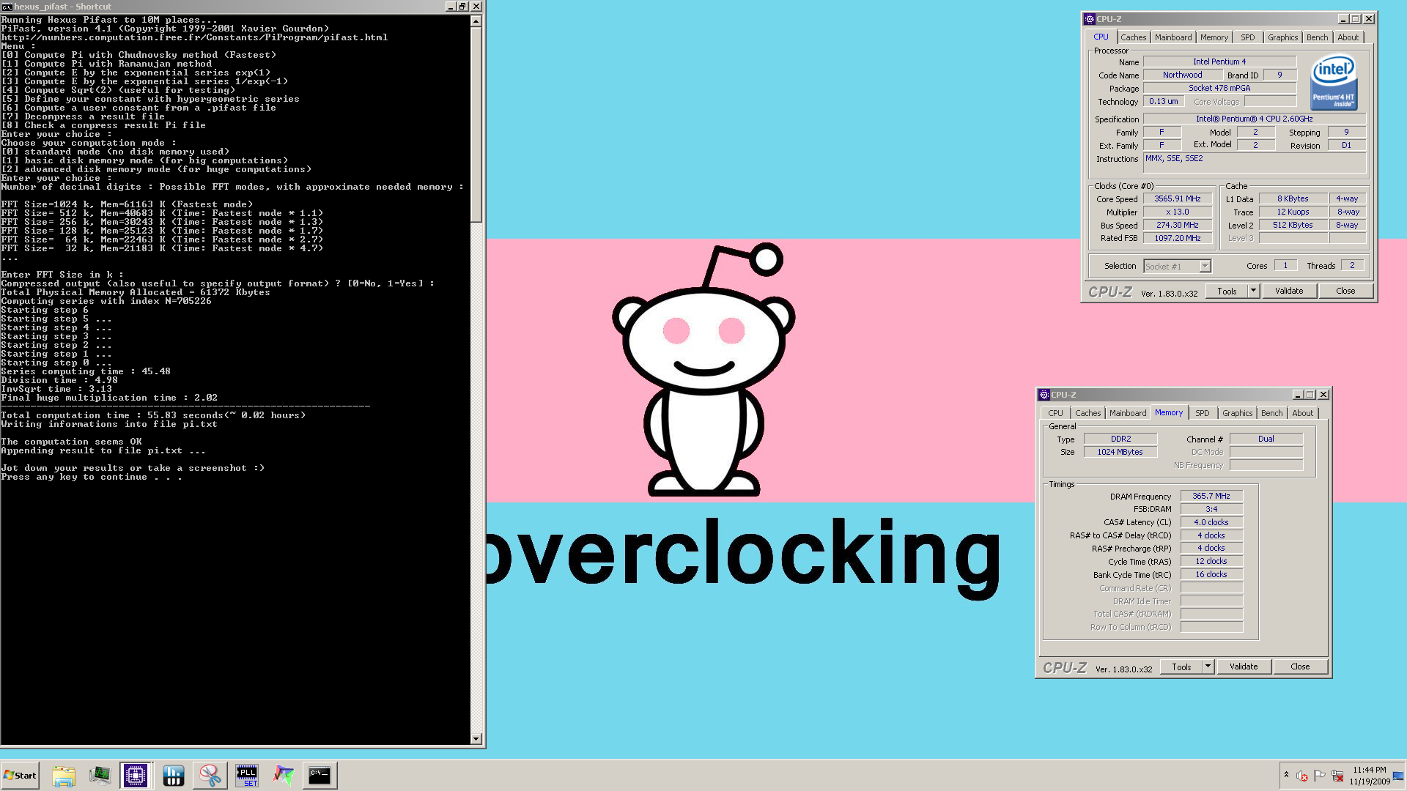
Task: Click the colorful triangle app icon in taskbar
Action: pyautogui.click(x=283, y=776)
